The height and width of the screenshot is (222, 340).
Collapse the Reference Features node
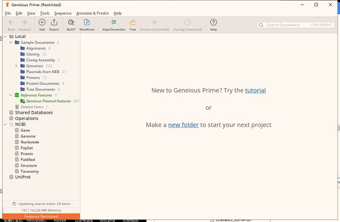(11, 95)
